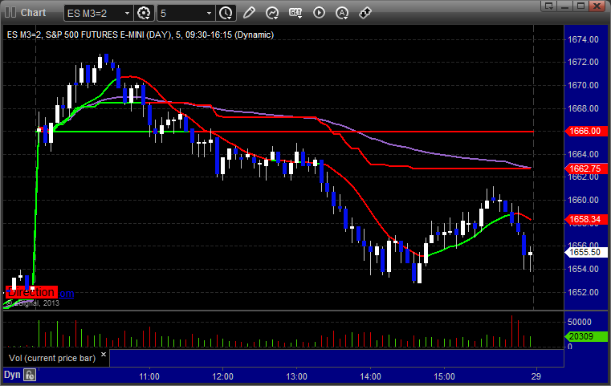
Task: Close the Vol current price bar label
Action: (x=104, y=355)
